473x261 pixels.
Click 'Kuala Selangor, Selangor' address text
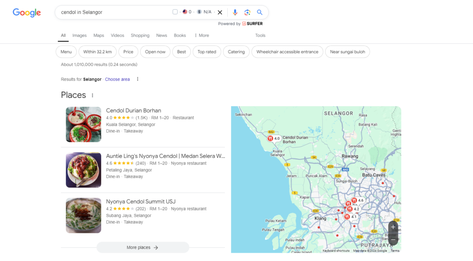pos(130,125)
